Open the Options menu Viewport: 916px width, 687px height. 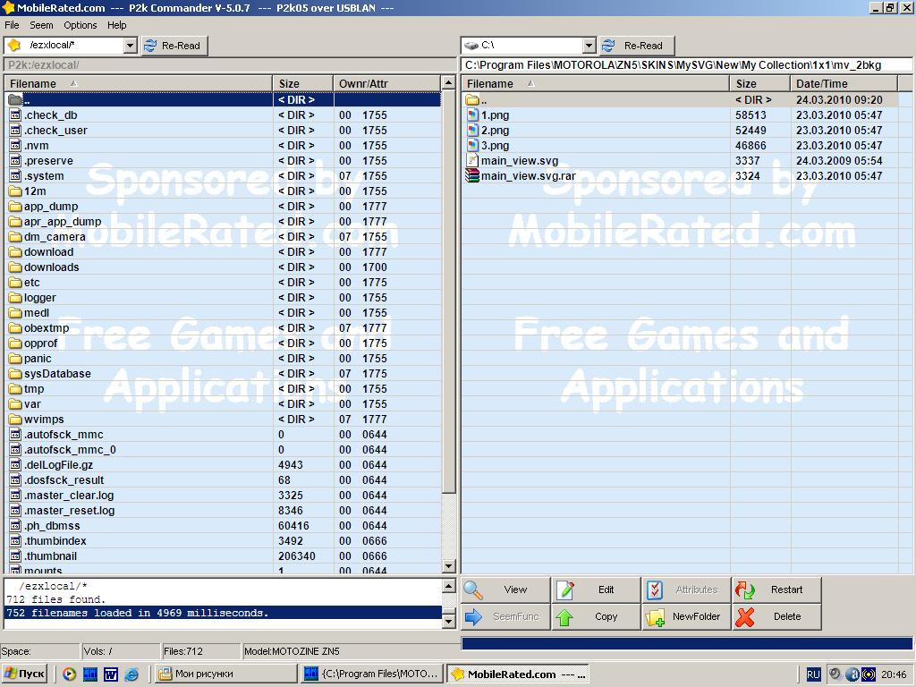tap(80, 25)
